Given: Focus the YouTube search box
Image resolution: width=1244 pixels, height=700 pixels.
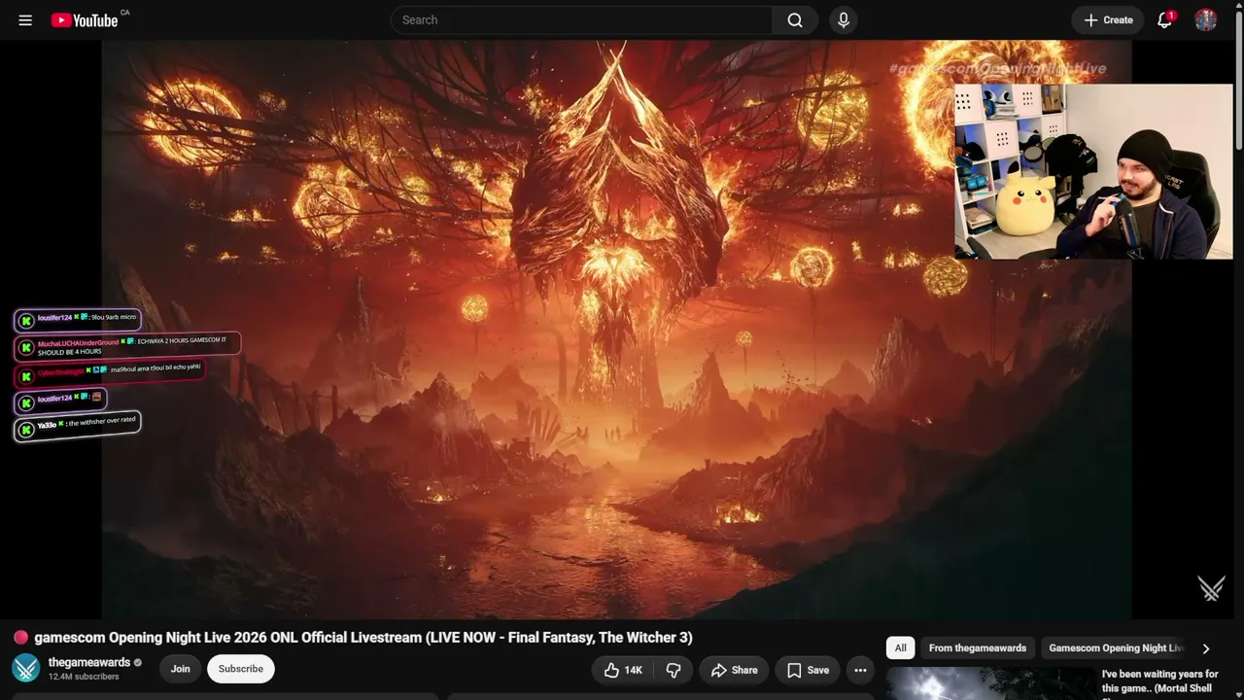Looking at the screenshot, I should point(581,19).
